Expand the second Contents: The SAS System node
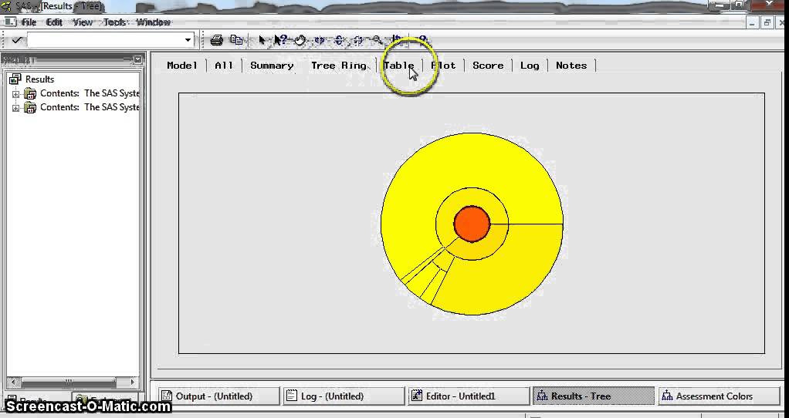This screenshot has width=789, height=418. [x=15, y=108]
